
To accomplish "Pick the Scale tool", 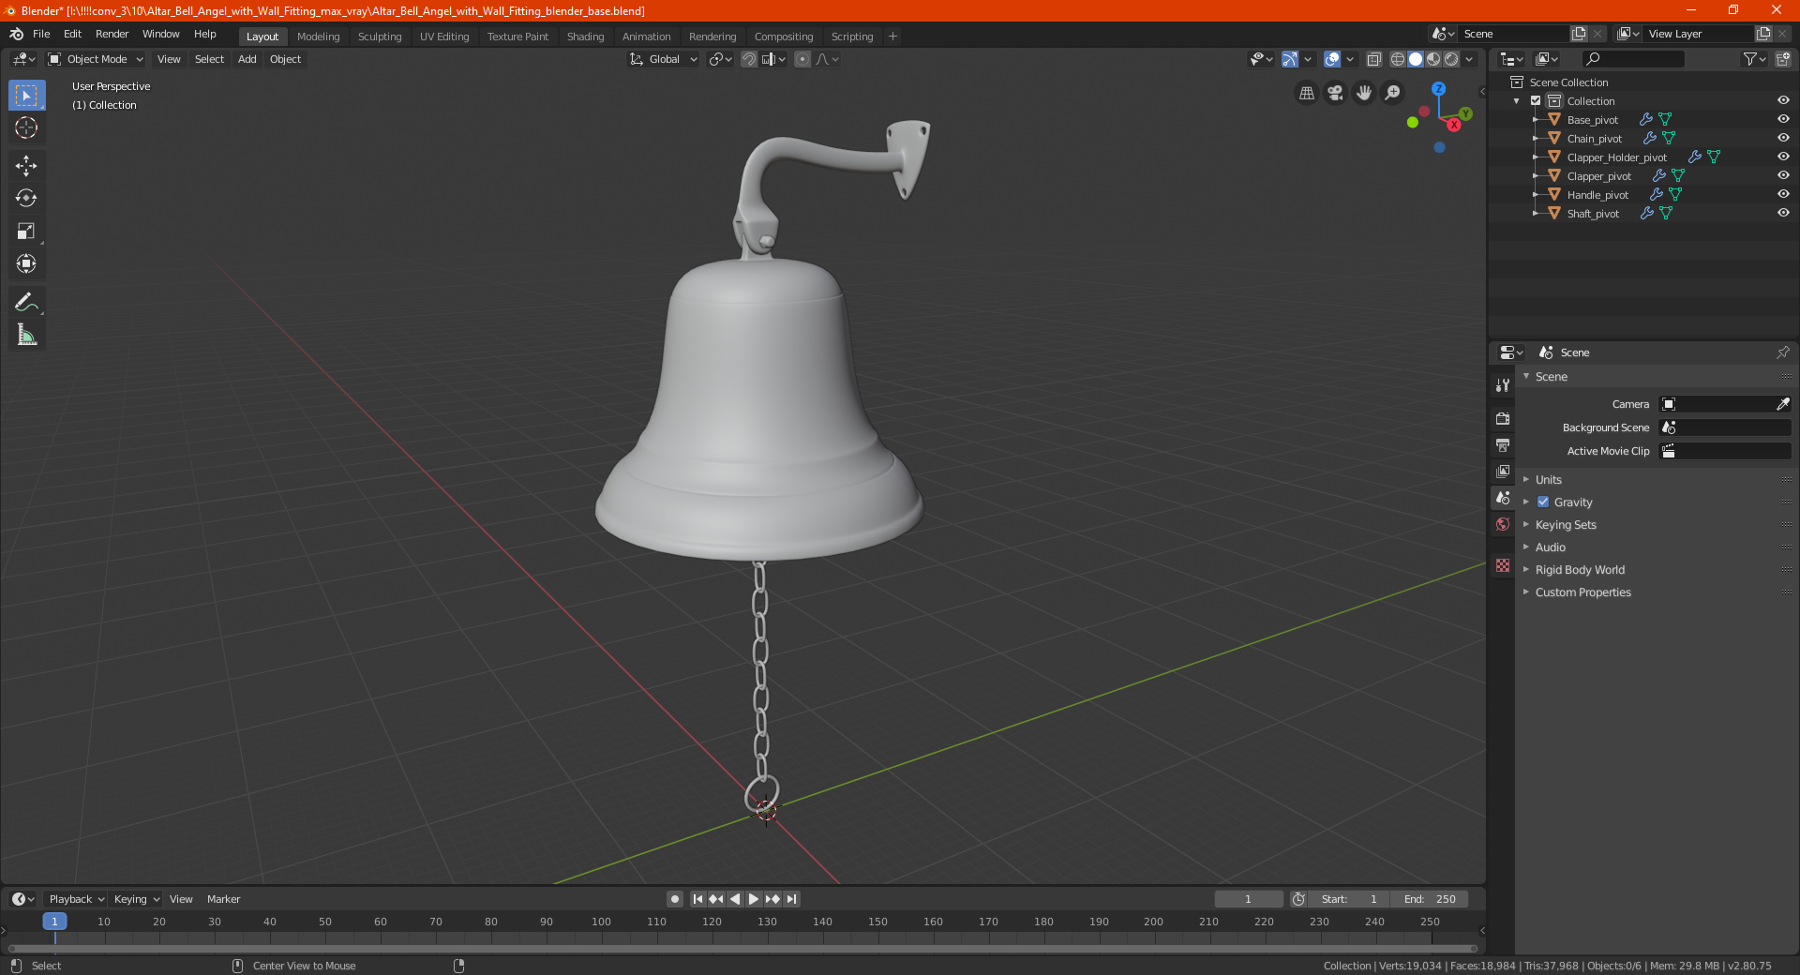I will [26, 232].
